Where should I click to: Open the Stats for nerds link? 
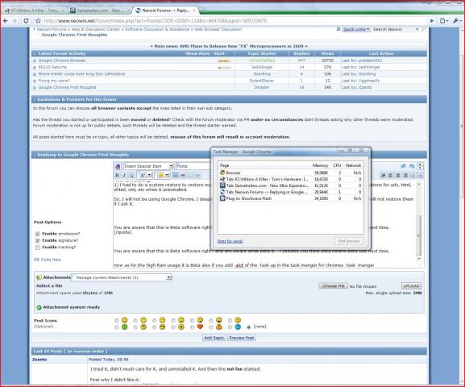(x=230, y=241)
